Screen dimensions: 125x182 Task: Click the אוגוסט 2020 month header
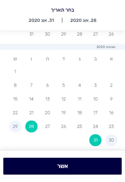106,47
